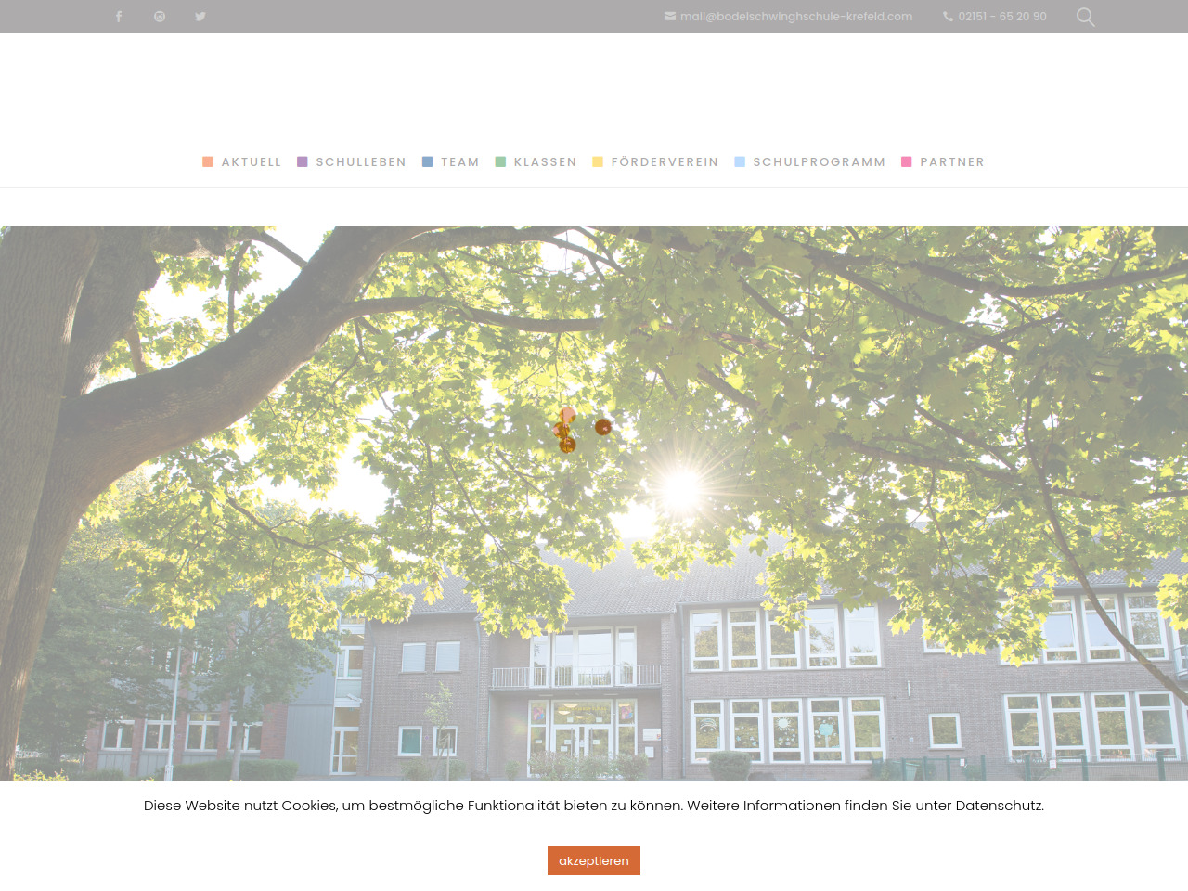1188x891 pixels.
Task: Click the envelope icon beside the email address
Action: tap(670, 17)
